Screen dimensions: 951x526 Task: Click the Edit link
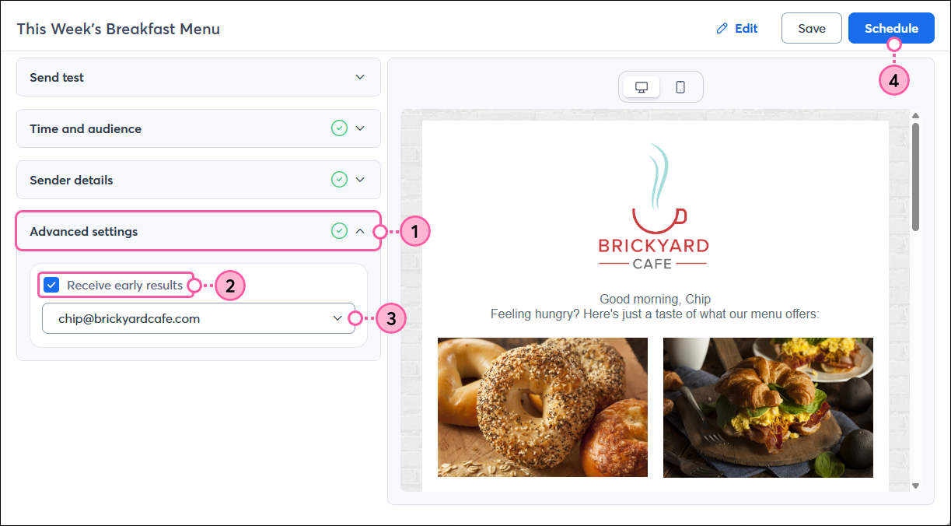[737, 29]
